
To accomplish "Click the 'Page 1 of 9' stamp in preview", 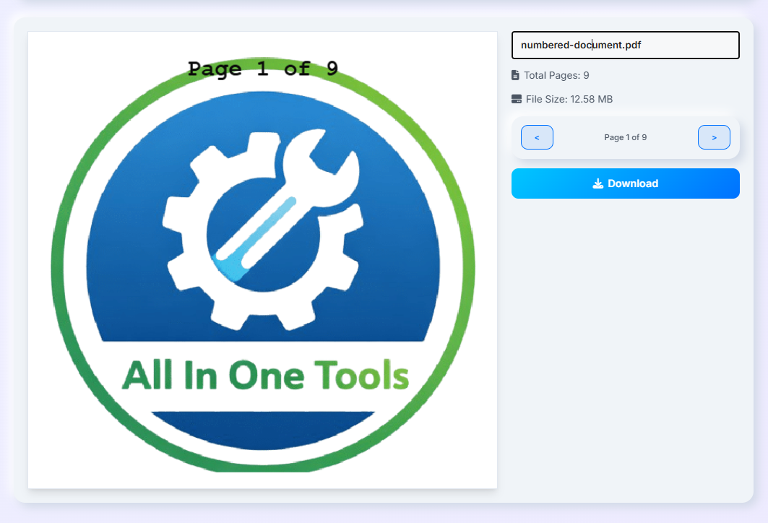I will click(x=263, y=69).
